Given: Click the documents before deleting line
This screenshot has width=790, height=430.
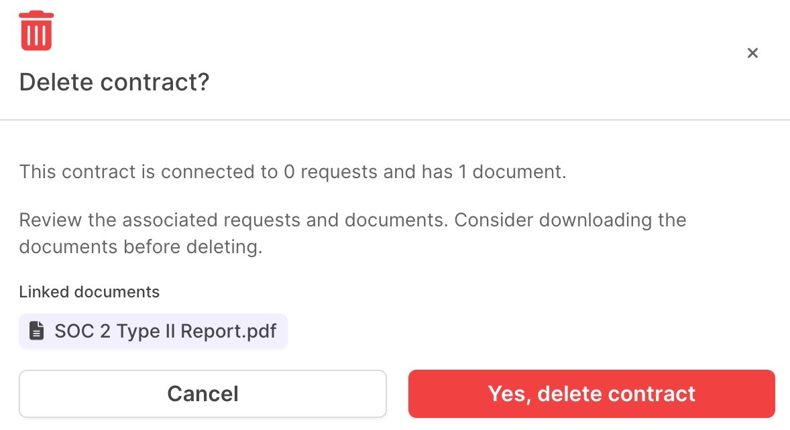Looking at the screenshot, I should (x=141, y=247).
